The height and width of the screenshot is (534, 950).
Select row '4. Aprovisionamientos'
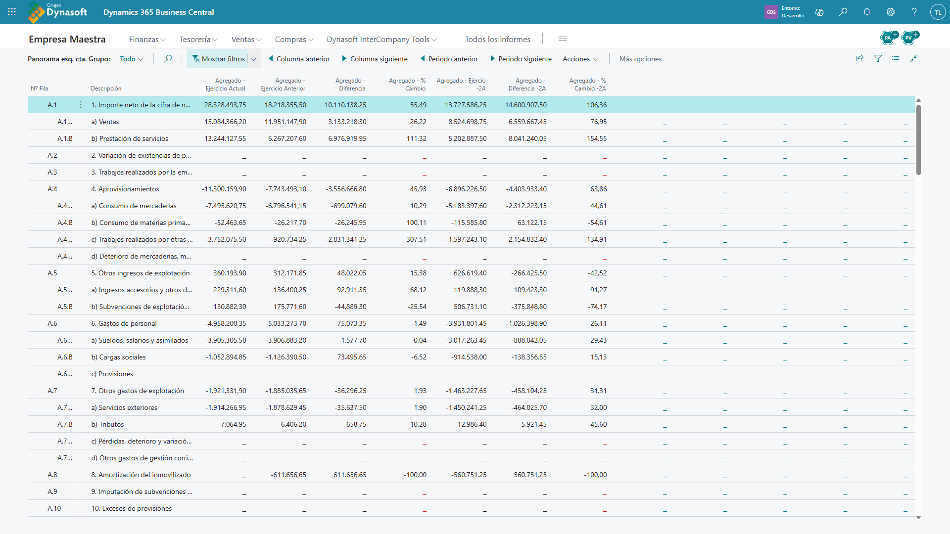pyautogui.click(x=471, y=189)
